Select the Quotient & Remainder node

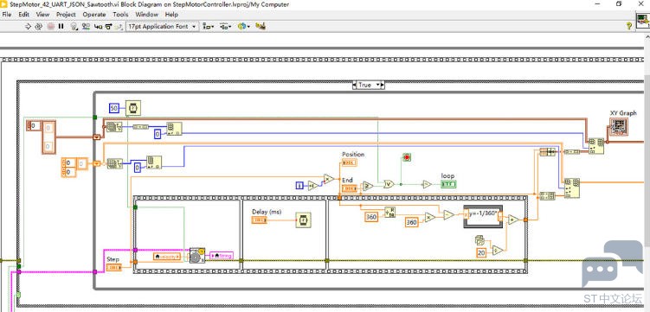[389, 213]
